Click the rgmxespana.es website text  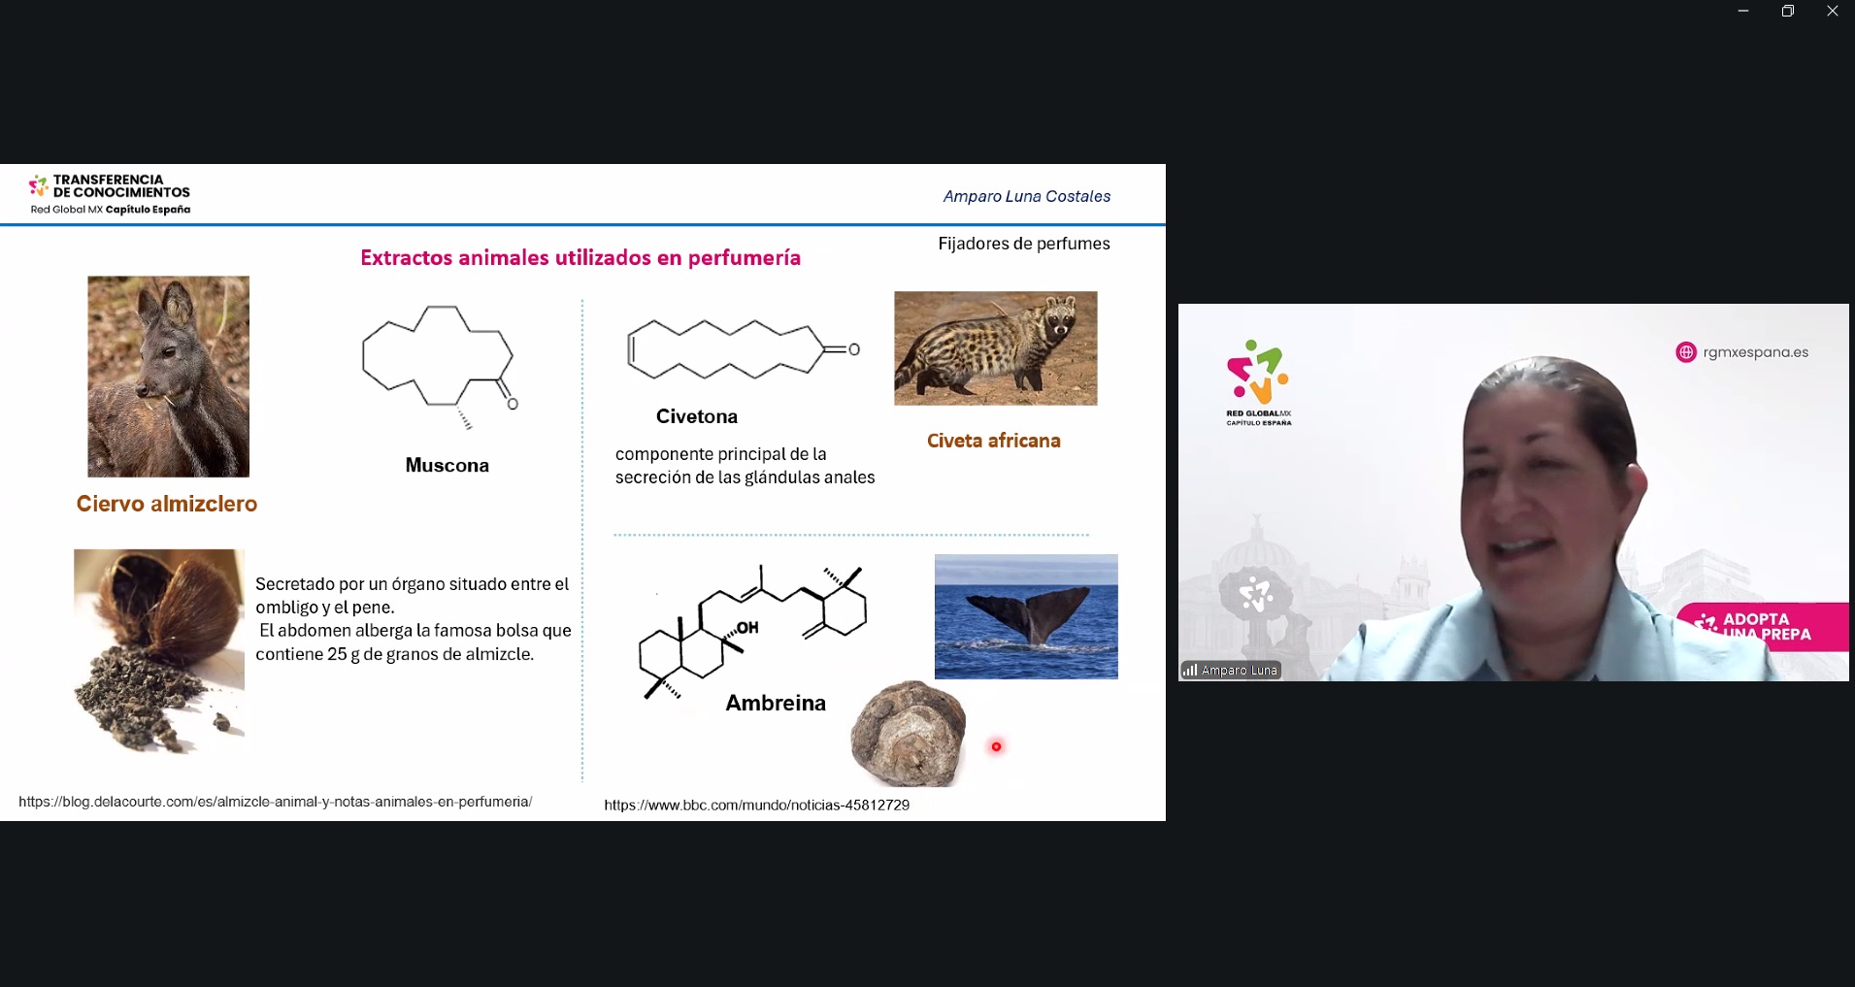pos(1756,352)
